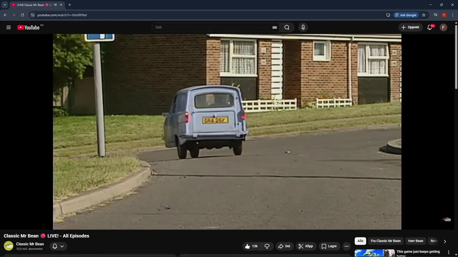458x257 pixels.
Task: Share the video with Del button
Action: click(x=284, y=246)
